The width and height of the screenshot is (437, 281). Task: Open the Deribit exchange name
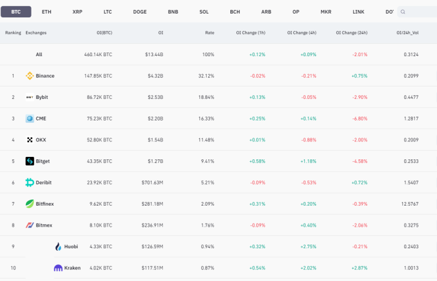point(44,183)
